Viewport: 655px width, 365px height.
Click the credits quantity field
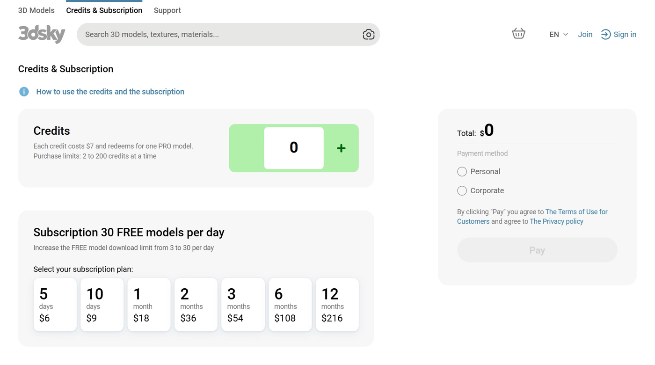tap(293, 148)
